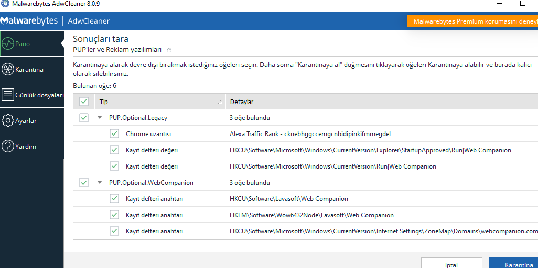Click the Malwarebytes Premium orange banner
Viewport: 538px width, 268px height.
coord(472,21)
